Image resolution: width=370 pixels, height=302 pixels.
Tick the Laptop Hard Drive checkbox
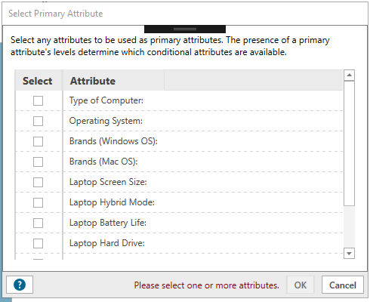38,243
